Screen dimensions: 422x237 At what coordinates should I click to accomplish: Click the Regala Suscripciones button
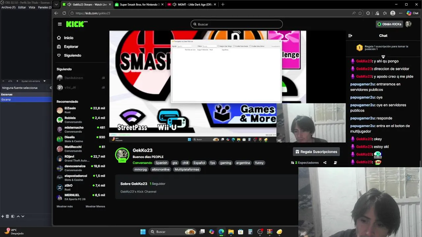[316, 152]
